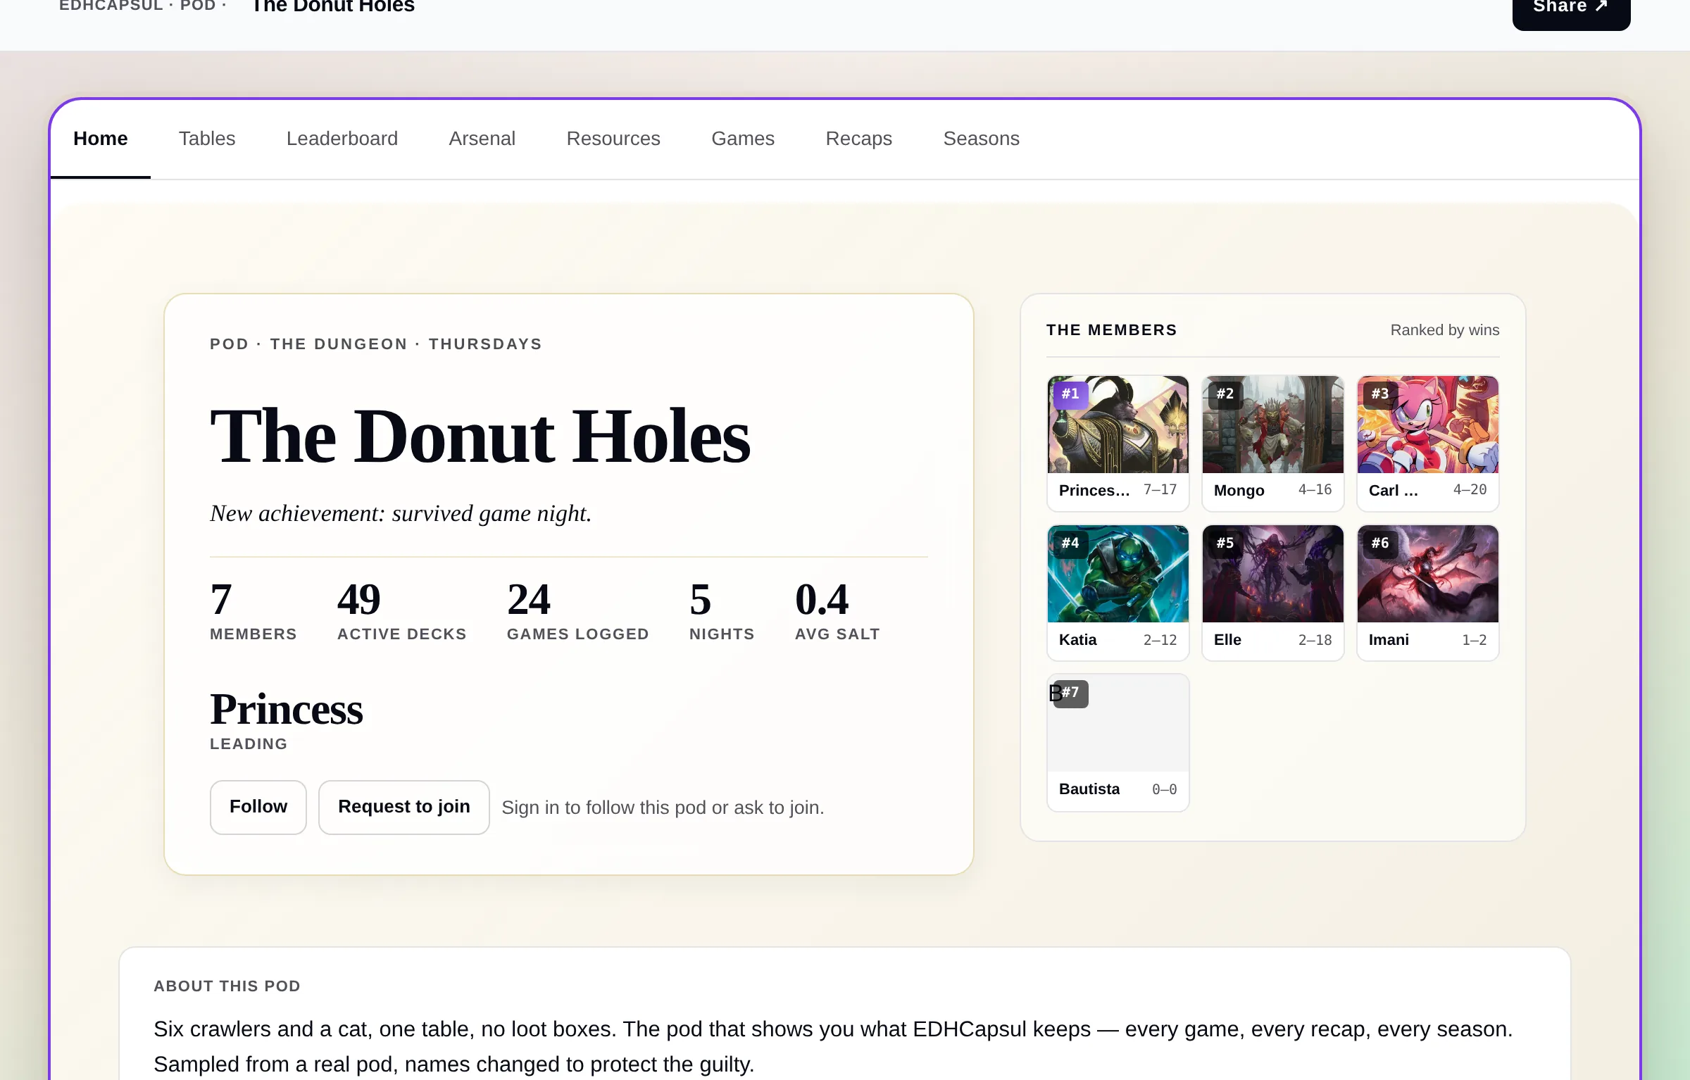The height and width of the screenshot is (1080, 1690).
Task: Open Elle member card thumbnail
Action: tap(1273, 574)
